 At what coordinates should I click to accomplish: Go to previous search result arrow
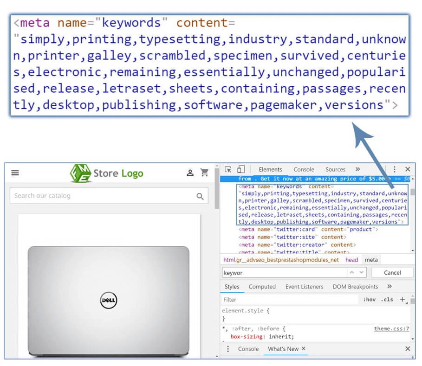[352, 272]
